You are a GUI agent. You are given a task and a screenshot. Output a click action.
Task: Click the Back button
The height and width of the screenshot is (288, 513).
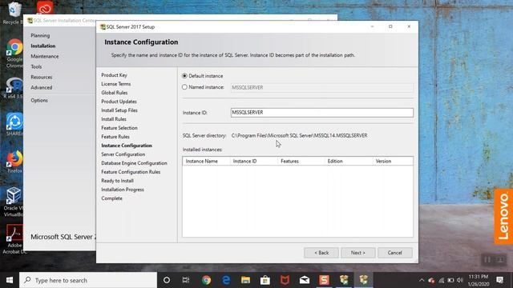tap(321, 253)
